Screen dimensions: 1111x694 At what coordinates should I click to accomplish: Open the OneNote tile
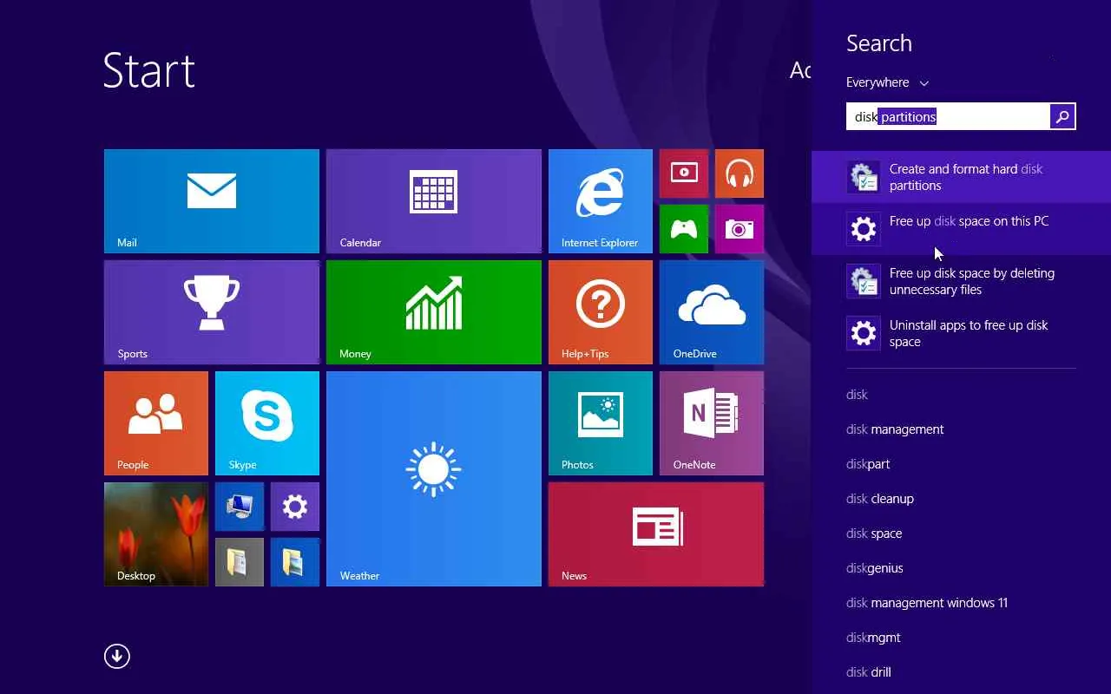coord(712,423)
